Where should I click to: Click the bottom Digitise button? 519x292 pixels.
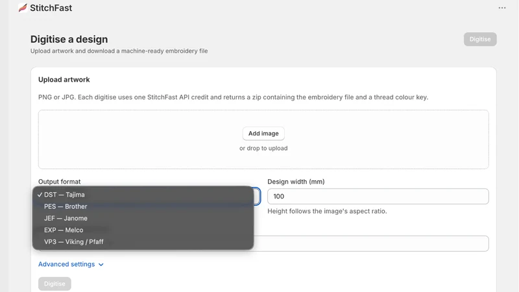pos(54,284)
